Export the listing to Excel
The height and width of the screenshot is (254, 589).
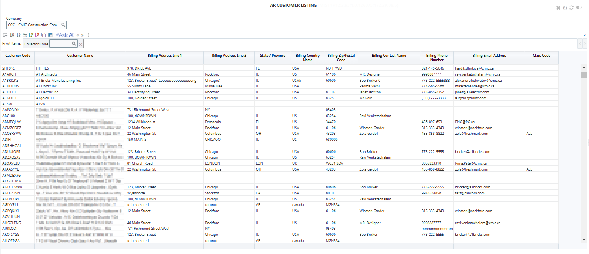coord(31,35)
